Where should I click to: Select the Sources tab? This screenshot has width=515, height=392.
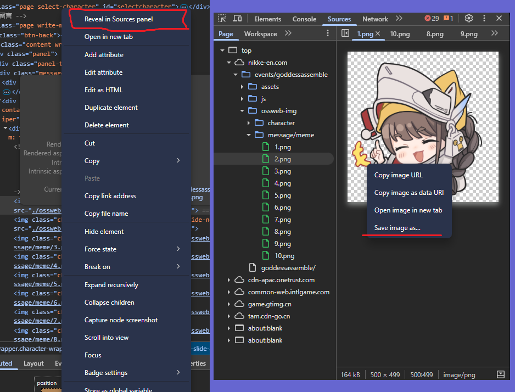(x=339, y=19)
